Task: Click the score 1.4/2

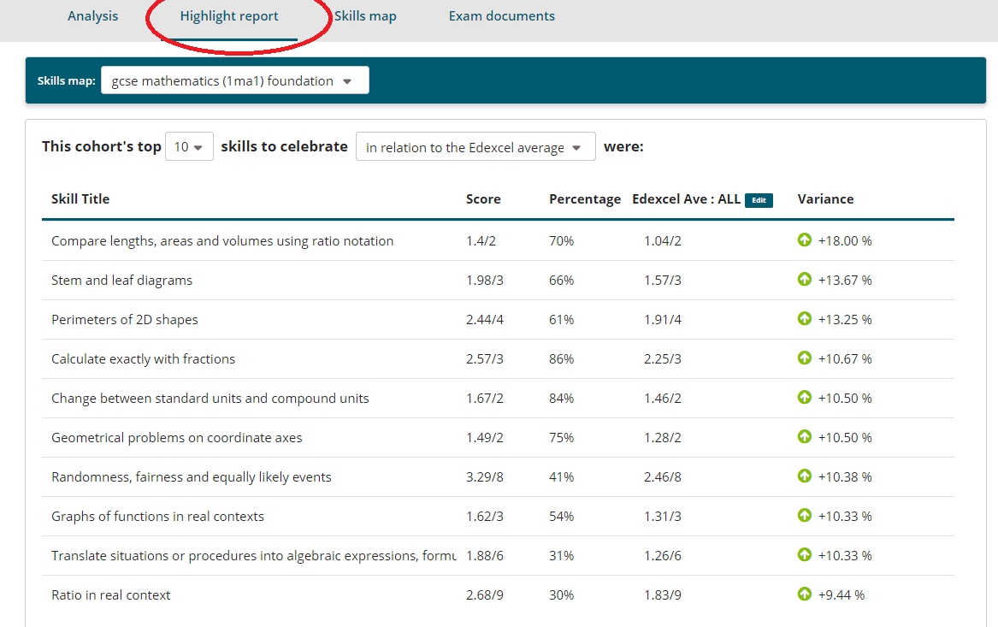Action: tap(481, 240)
